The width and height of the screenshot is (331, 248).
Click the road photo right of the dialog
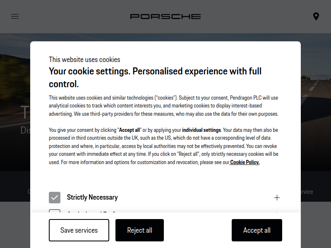pyautogui.click(x=316, y=101)
